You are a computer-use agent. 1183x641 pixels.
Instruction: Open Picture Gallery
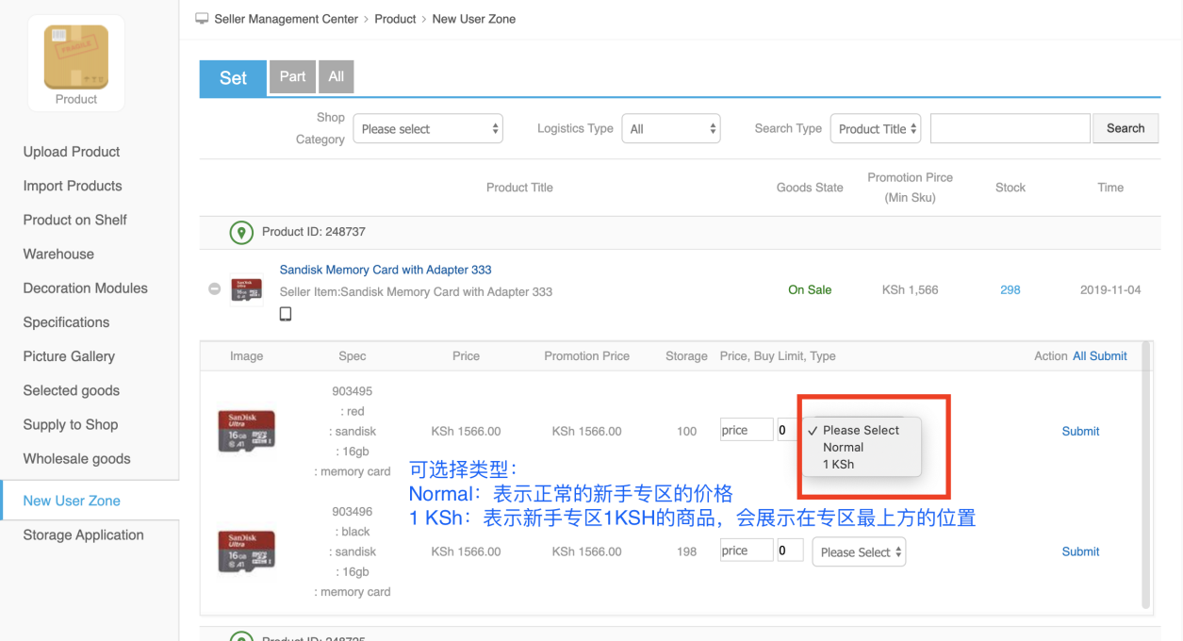pyautogui.click(x=69, y=356)
